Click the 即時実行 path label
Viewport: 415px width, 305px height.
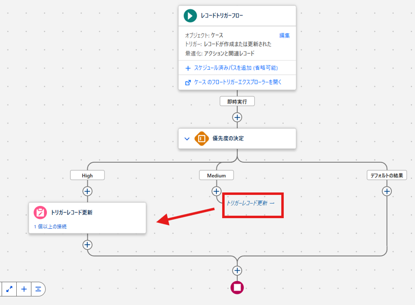click(237, 102)
